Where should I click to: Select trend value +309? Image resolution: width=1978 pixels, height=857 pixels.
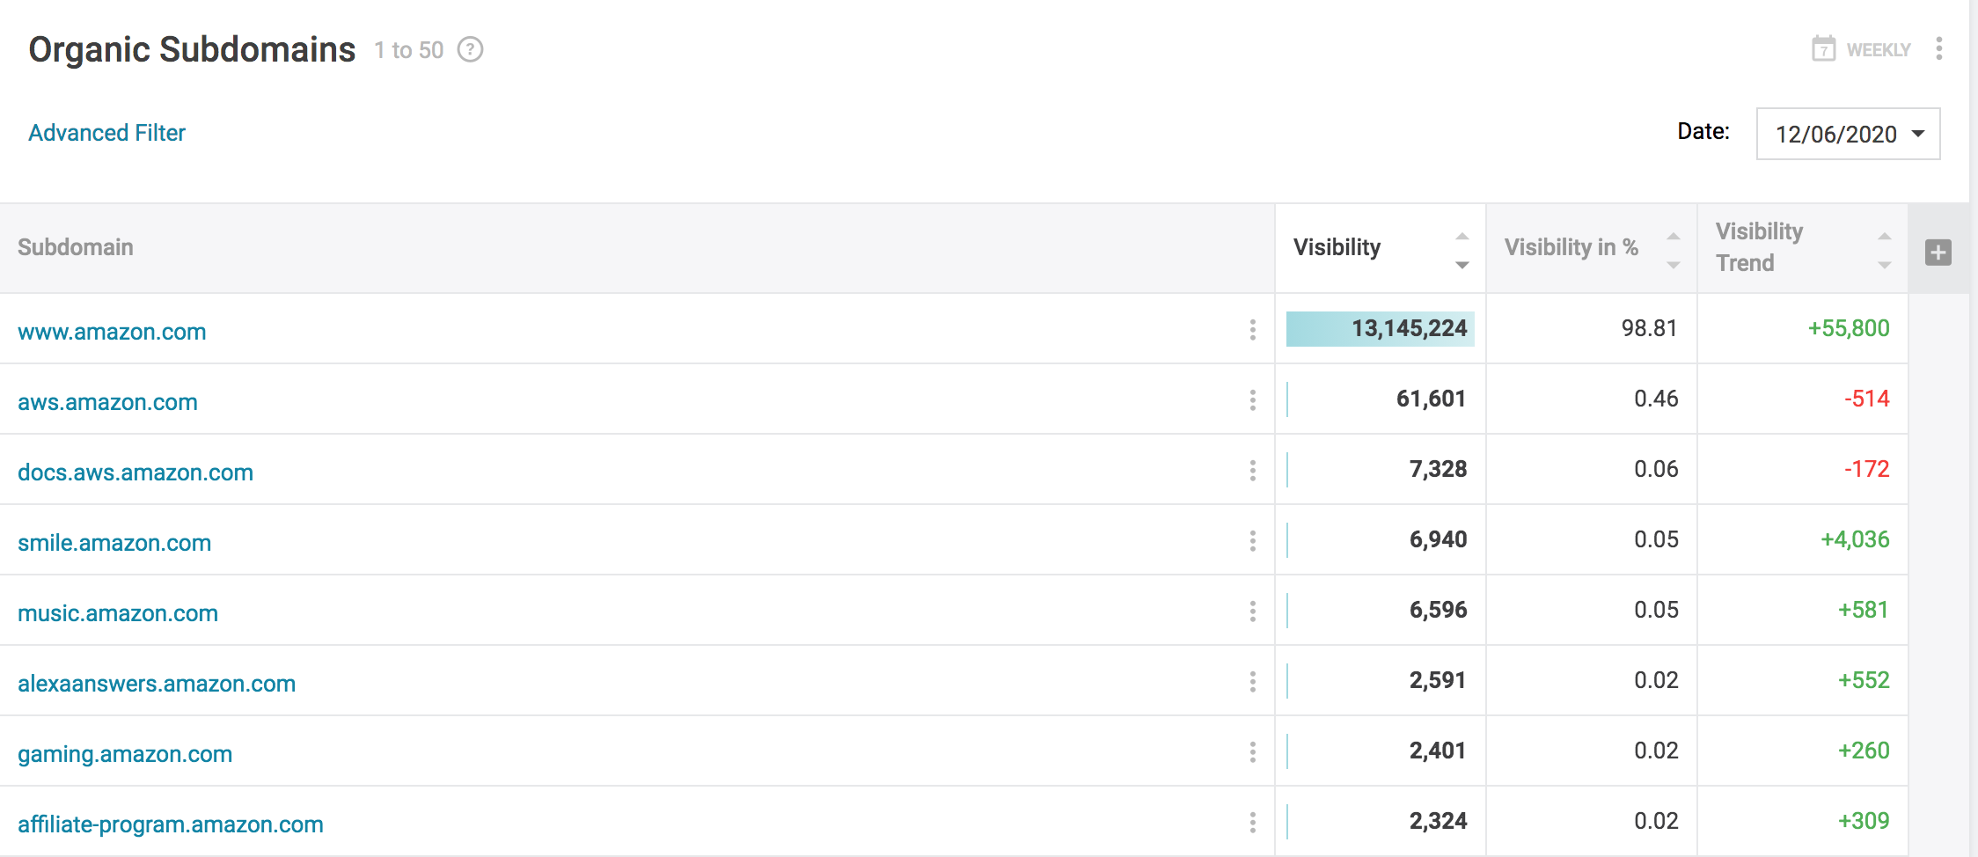1864,821
